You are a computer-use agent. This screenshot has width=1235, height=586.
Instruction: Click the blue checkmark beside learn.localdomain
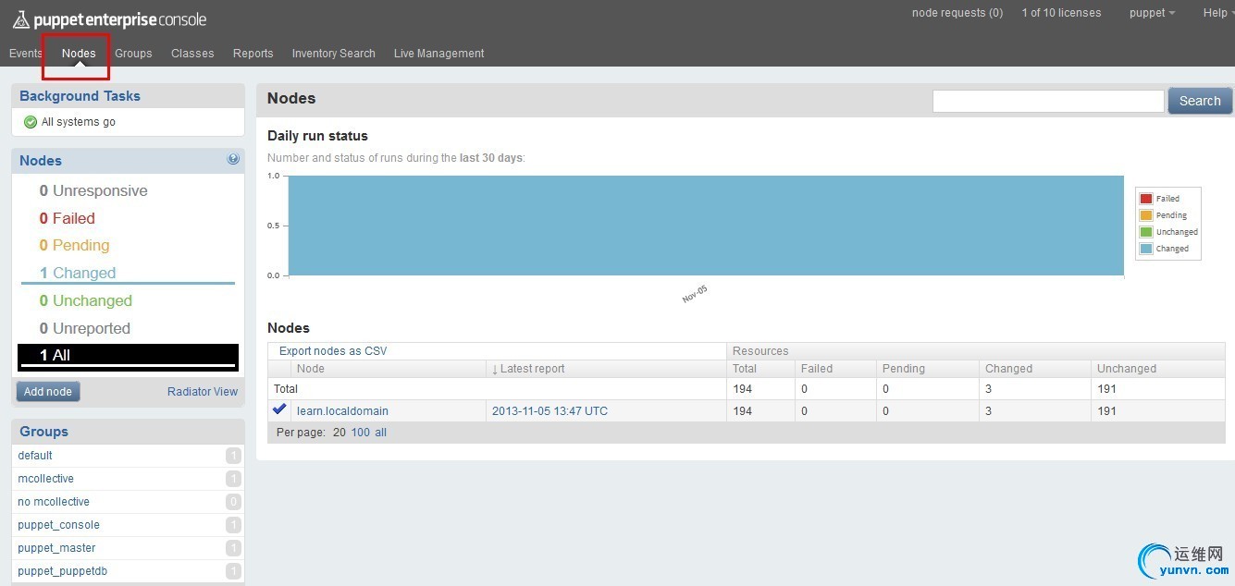(279, 409)
